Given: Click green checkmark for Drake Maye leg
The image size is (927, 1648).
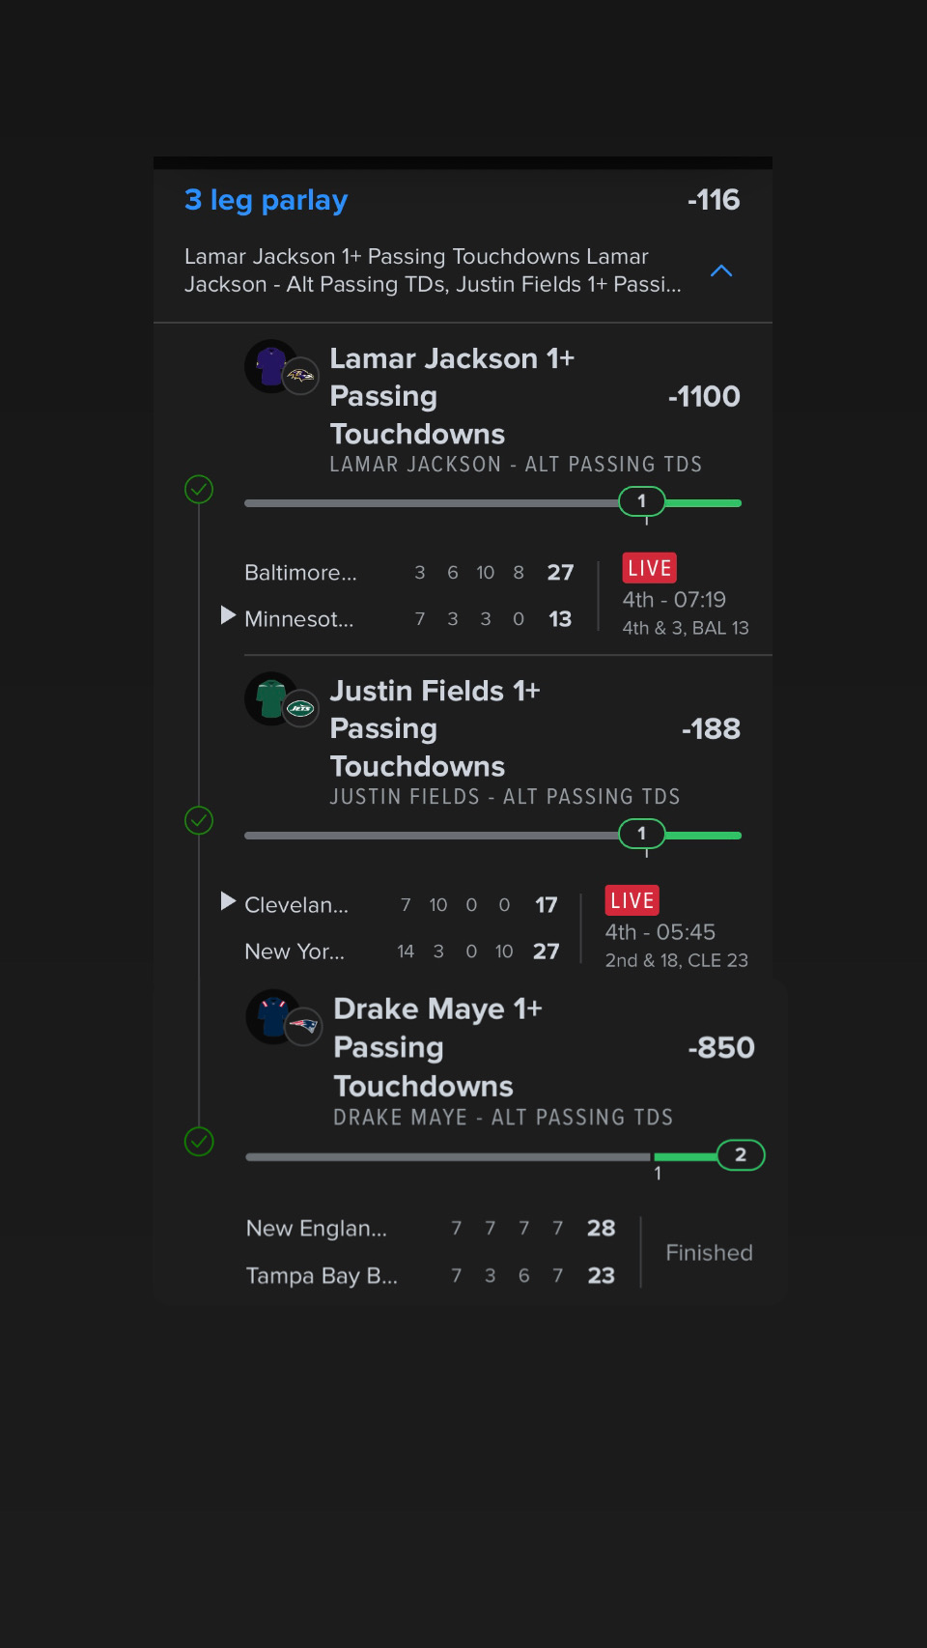Looking at the screenshot, I should [199, 1142].
